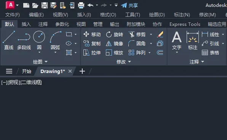The height and width of the screenshot is (140, 227).
Task: Expand the application menu dropdown arrow
Action: [x=18, y=5]
